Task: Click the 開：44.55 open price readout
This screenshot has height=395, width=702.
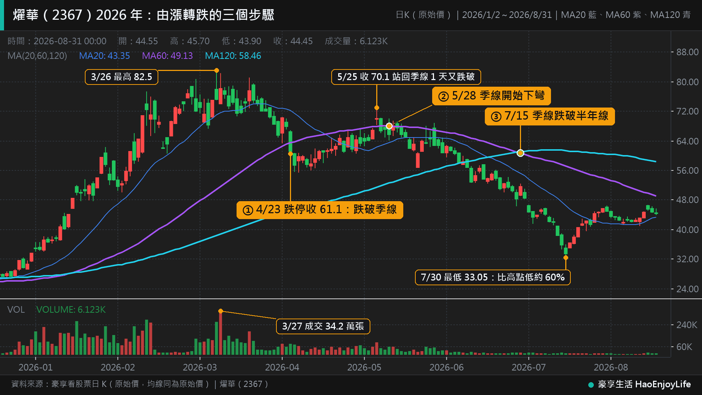Action: coord(138,41)
